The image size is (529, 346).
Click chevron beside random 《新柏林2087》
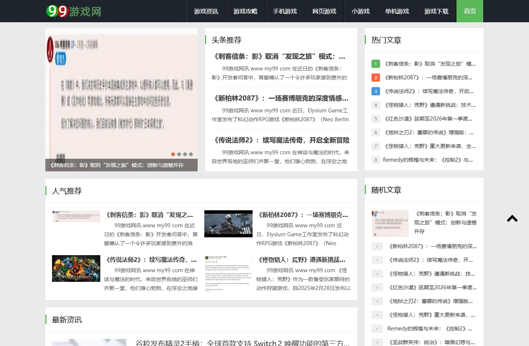pyautogui.click(x=377, y=246)
